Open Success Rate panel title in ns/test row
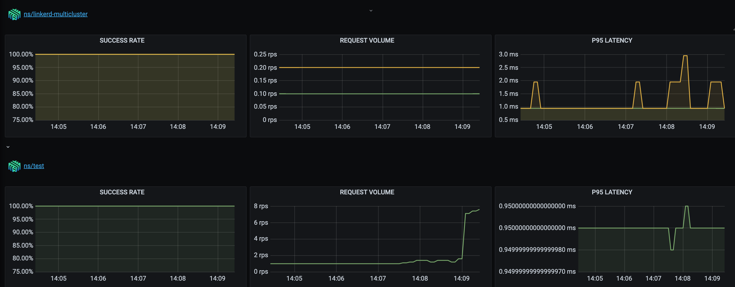The image size is (735, 287). click(122, 192)
